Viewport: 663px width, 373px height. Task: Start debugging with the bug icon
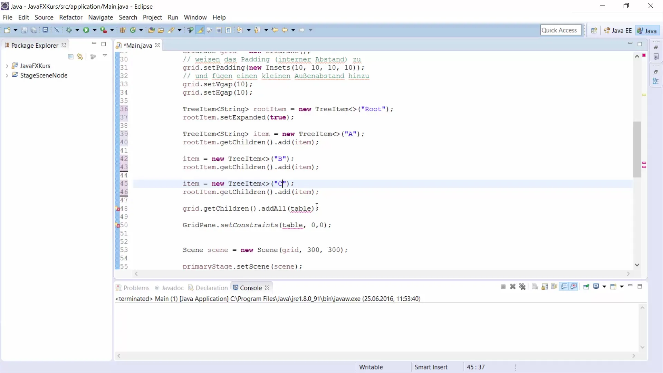[x=69, y=30]
